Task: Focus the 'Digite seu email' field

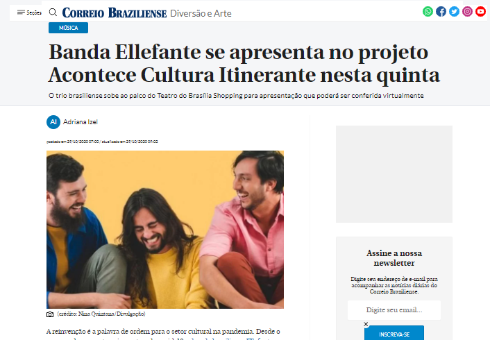Action: (394, 310)
